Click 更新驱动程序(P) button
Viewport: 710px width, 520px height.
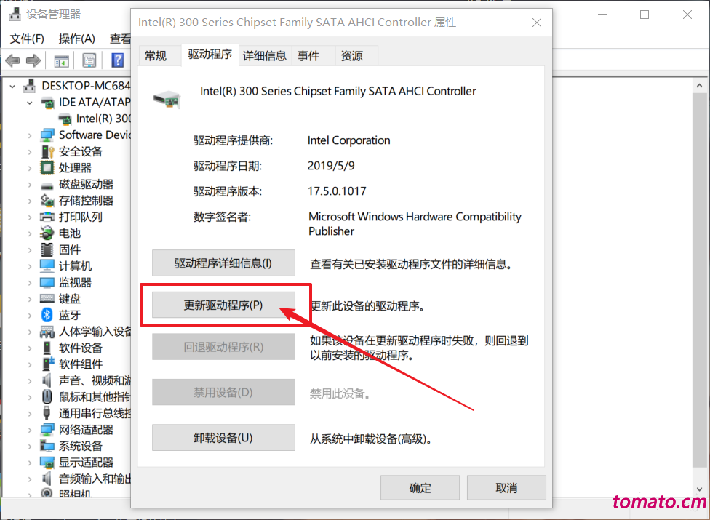223,305
